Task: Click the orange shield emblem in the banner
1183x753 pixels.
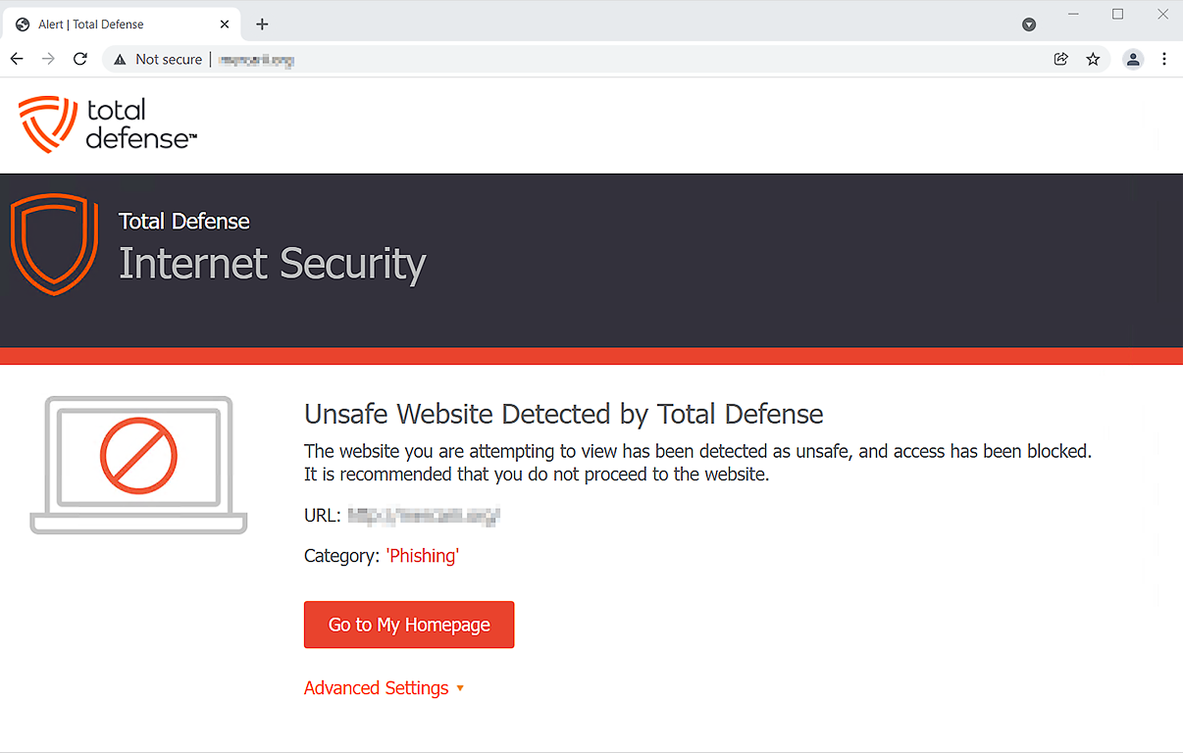Action: point(54,244)
